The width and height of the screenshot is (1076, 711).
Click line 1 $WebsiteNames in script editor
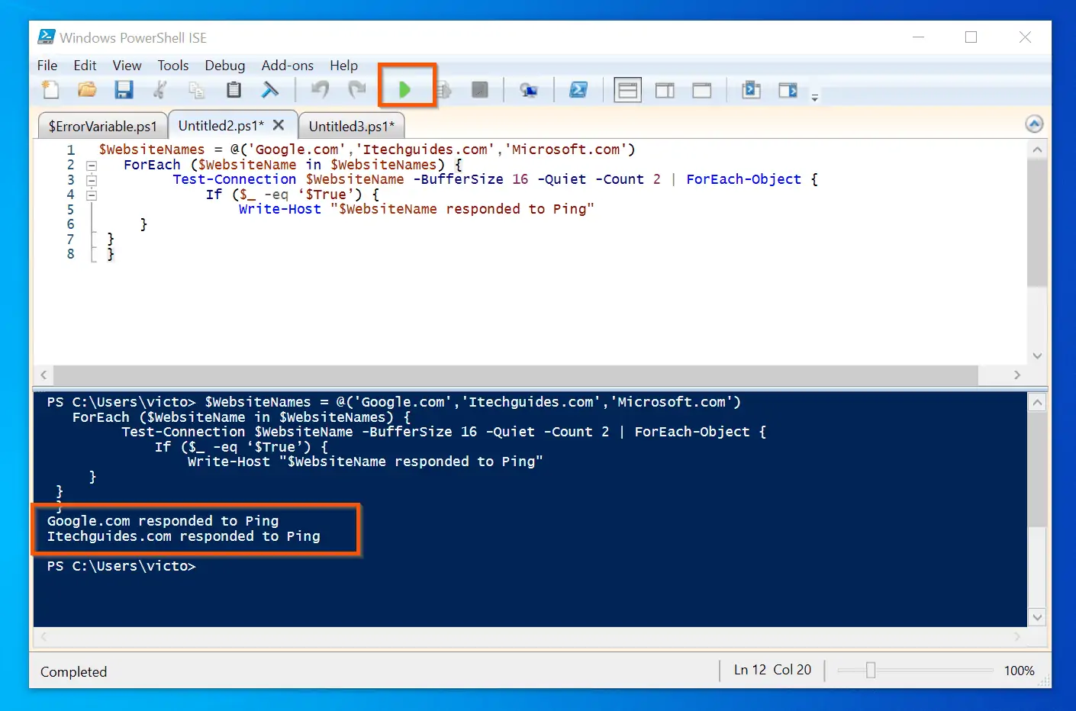pyautogui.click(x=152, y=150)
